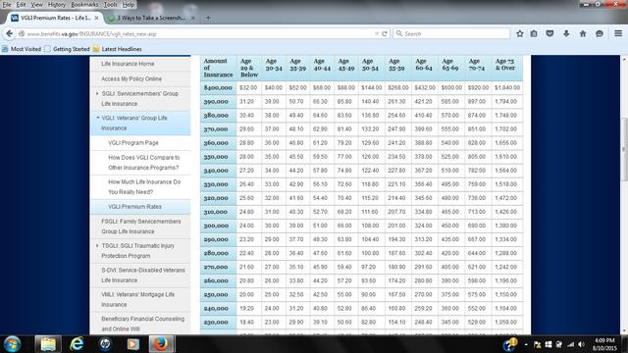Image resolution: width=628 pixels, height=353 pixels.
Task: Expand the TSGLI Traumatic Injury sidebar item
Action: (97, 246)
